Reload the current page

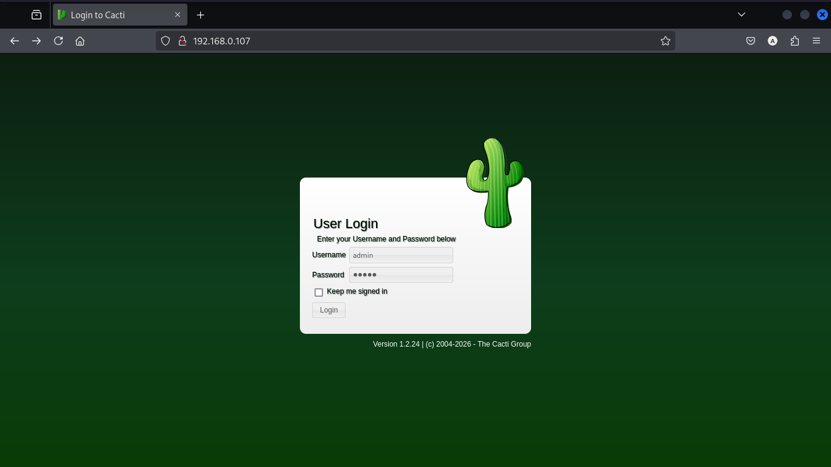click(x=58, y=41)
